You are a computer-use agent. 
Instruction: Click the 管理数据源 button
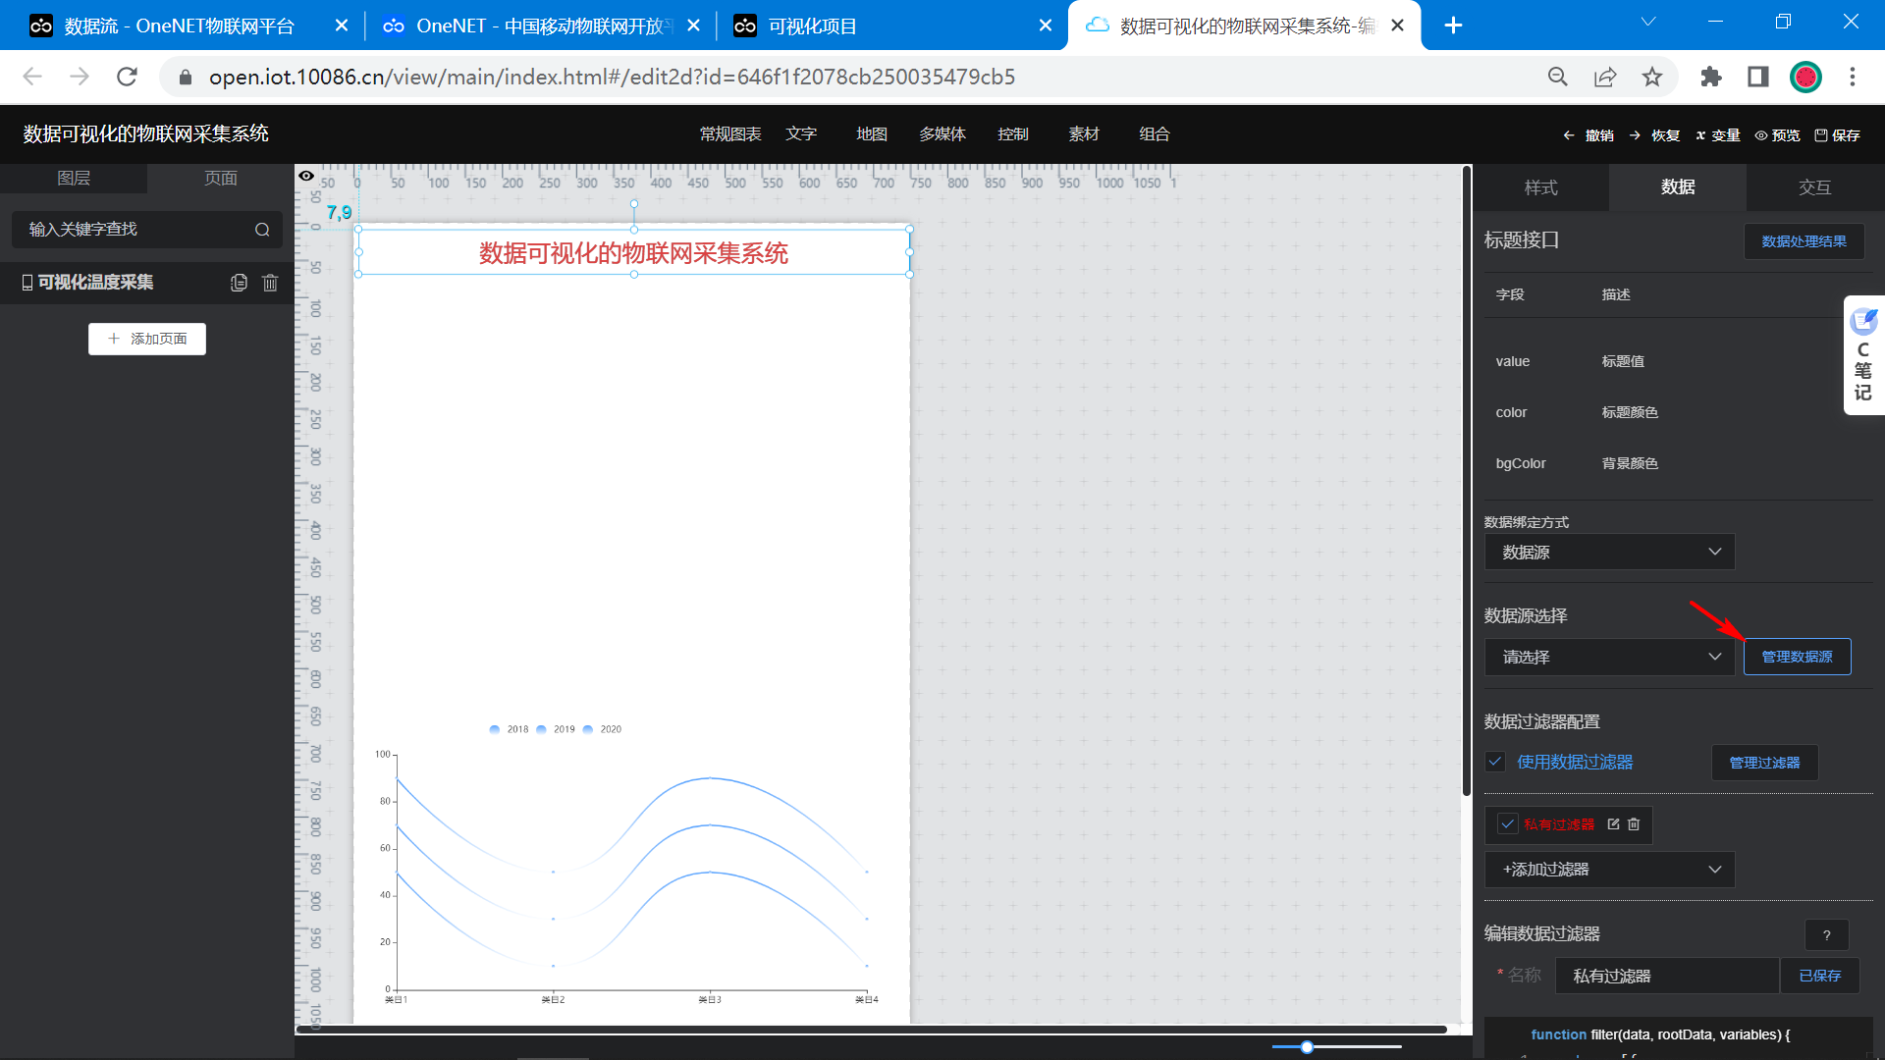[1797, 657]
